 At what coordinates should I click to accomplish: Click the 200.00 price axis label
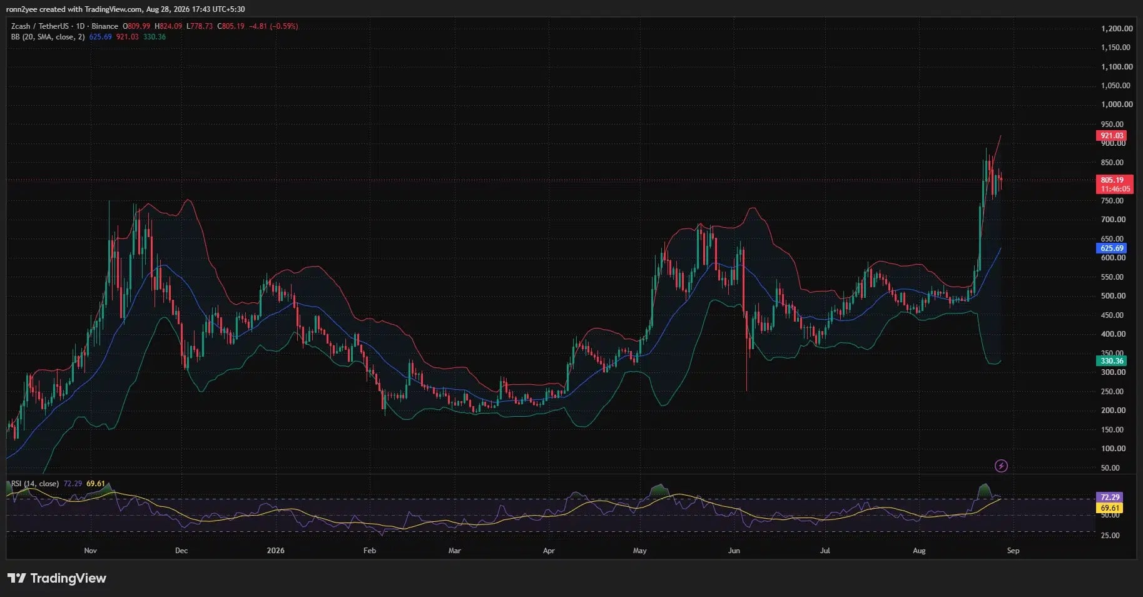1113,411
